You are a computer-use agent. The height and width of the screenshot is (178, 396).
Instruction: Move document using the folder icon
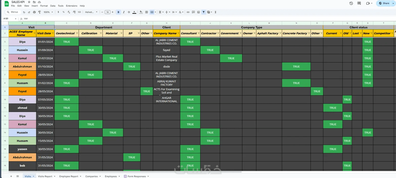(34, 2)
